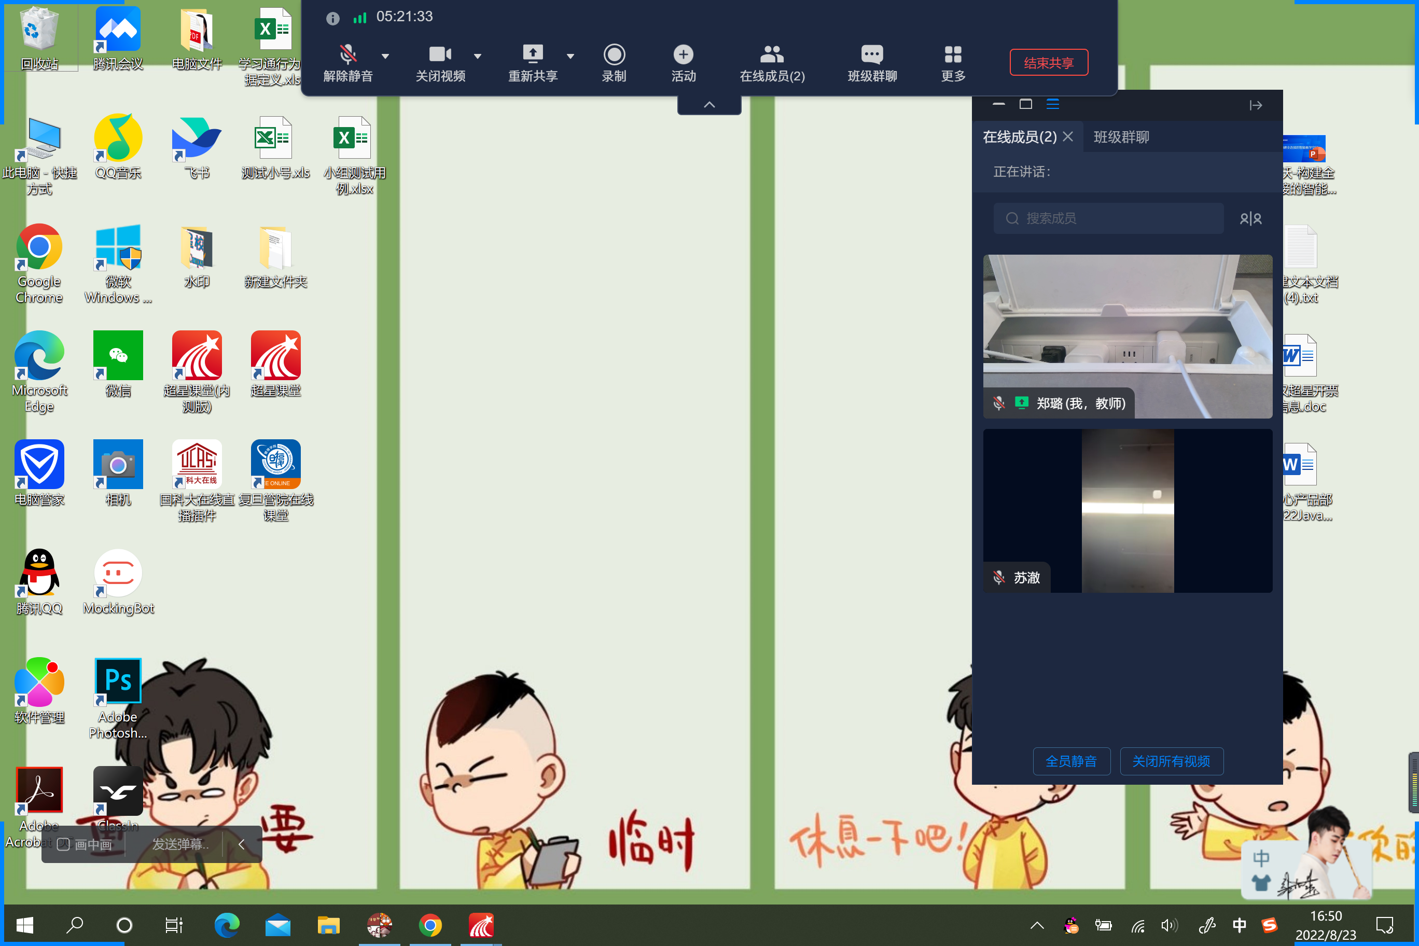Viewport: 1419px width, 946px height.
Task: Select the 在线成员(2) tab
Action: (1019, 137)
